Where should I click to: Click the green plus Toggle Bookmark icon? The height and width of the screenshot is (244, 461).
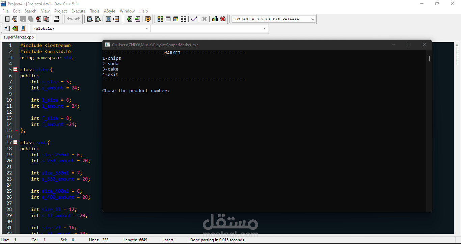[15, 28]
